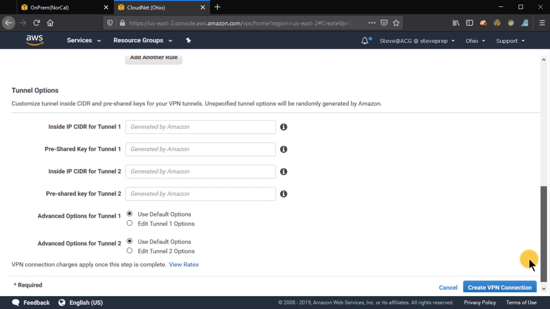Screen dimensions: 550x309
Task: Reload the page with refresh icon
Action: click(x=36, y=23)
